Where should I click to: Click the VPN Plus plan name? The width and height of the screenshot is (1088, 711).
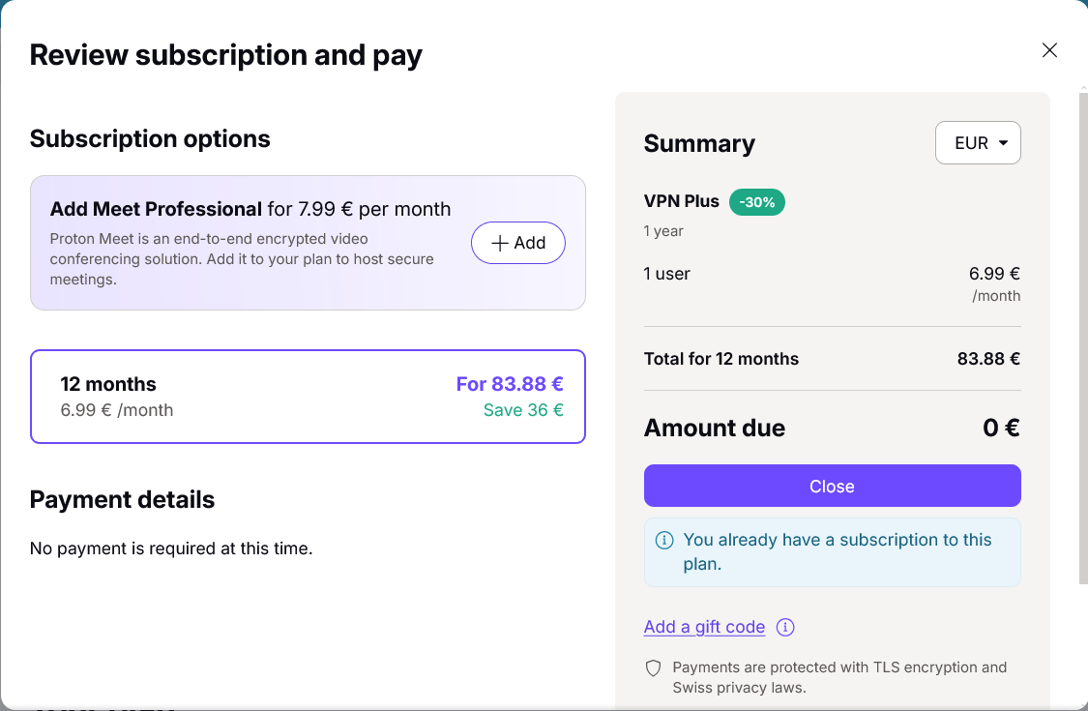(x=682, y=201)
